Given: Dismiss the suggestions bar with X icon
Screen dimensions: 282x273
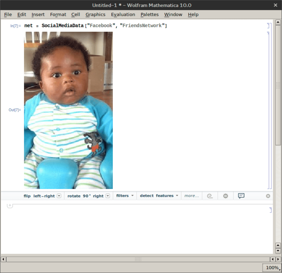Looking at the screenshot, I should [268, 196].
